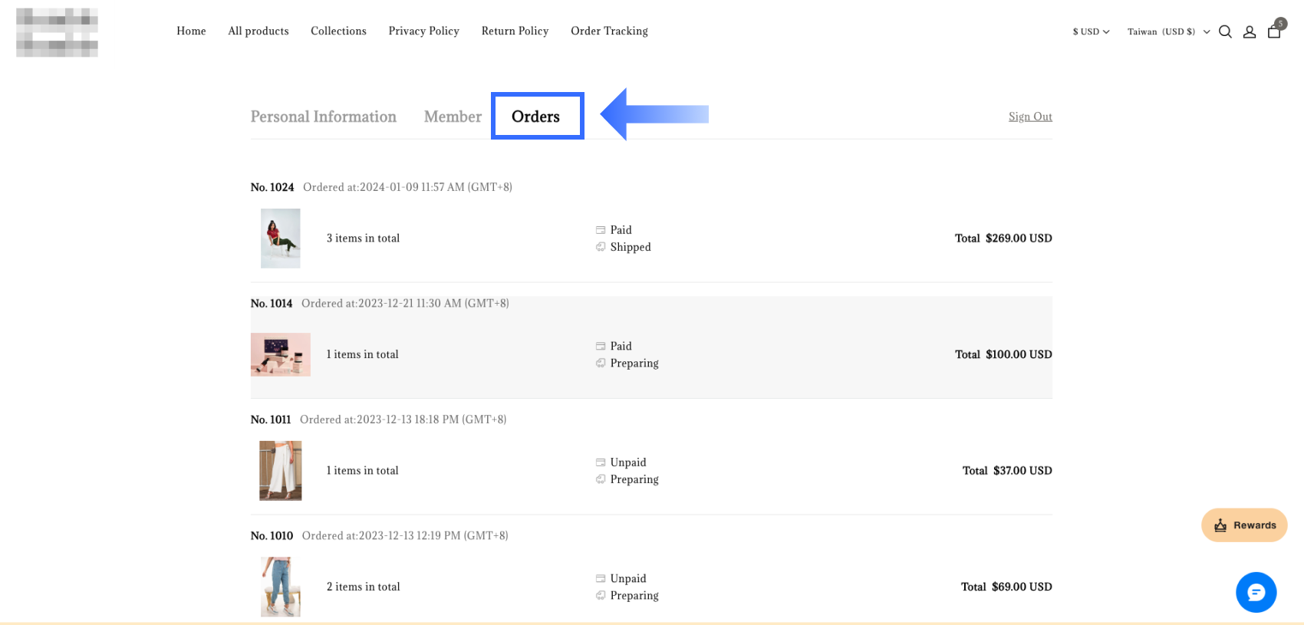
Task: Open the shopping cart bag icon
Action: pos(1274,32)
